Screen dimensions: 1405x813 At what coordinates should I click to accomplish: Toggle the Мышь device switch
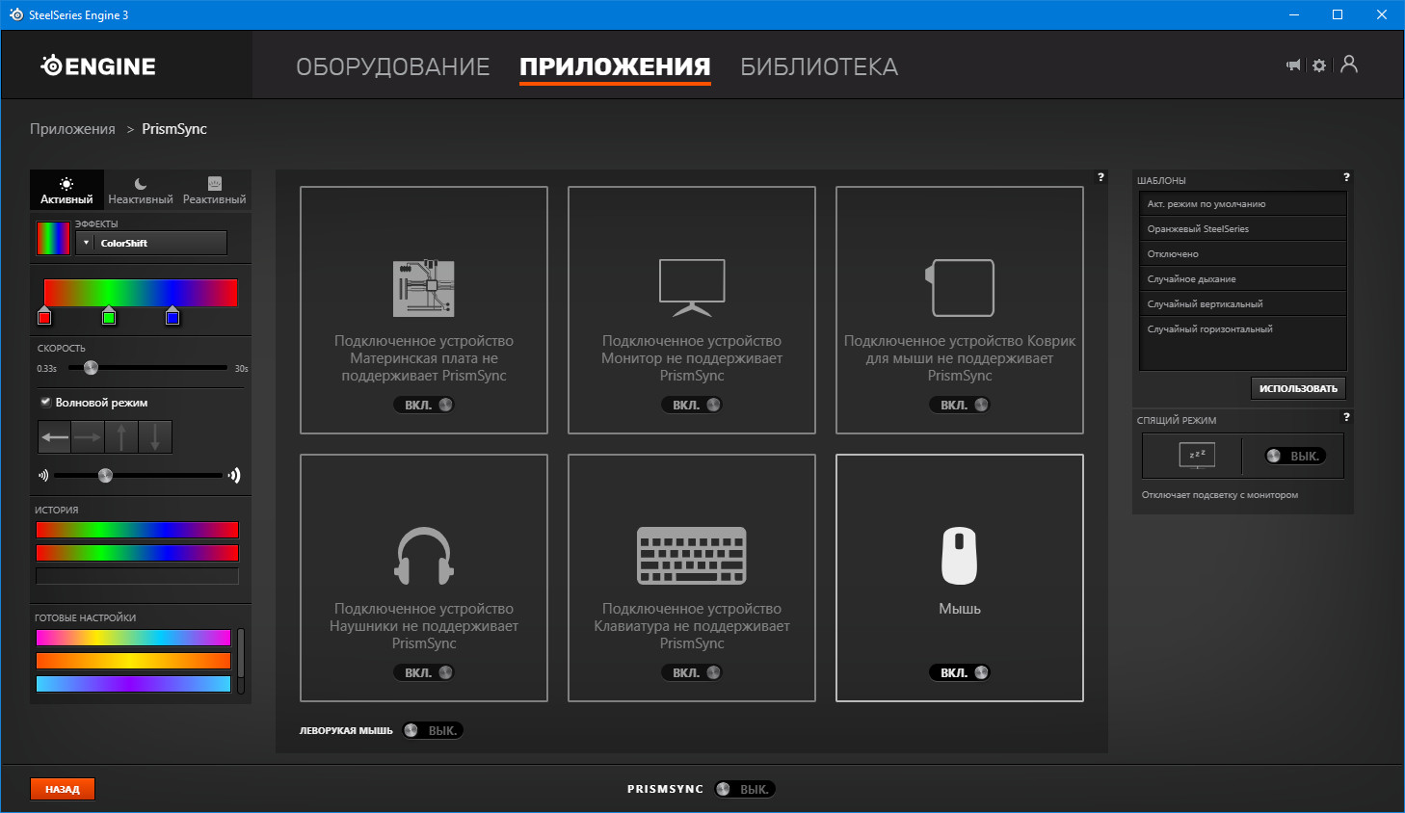[x=960, y=672]
